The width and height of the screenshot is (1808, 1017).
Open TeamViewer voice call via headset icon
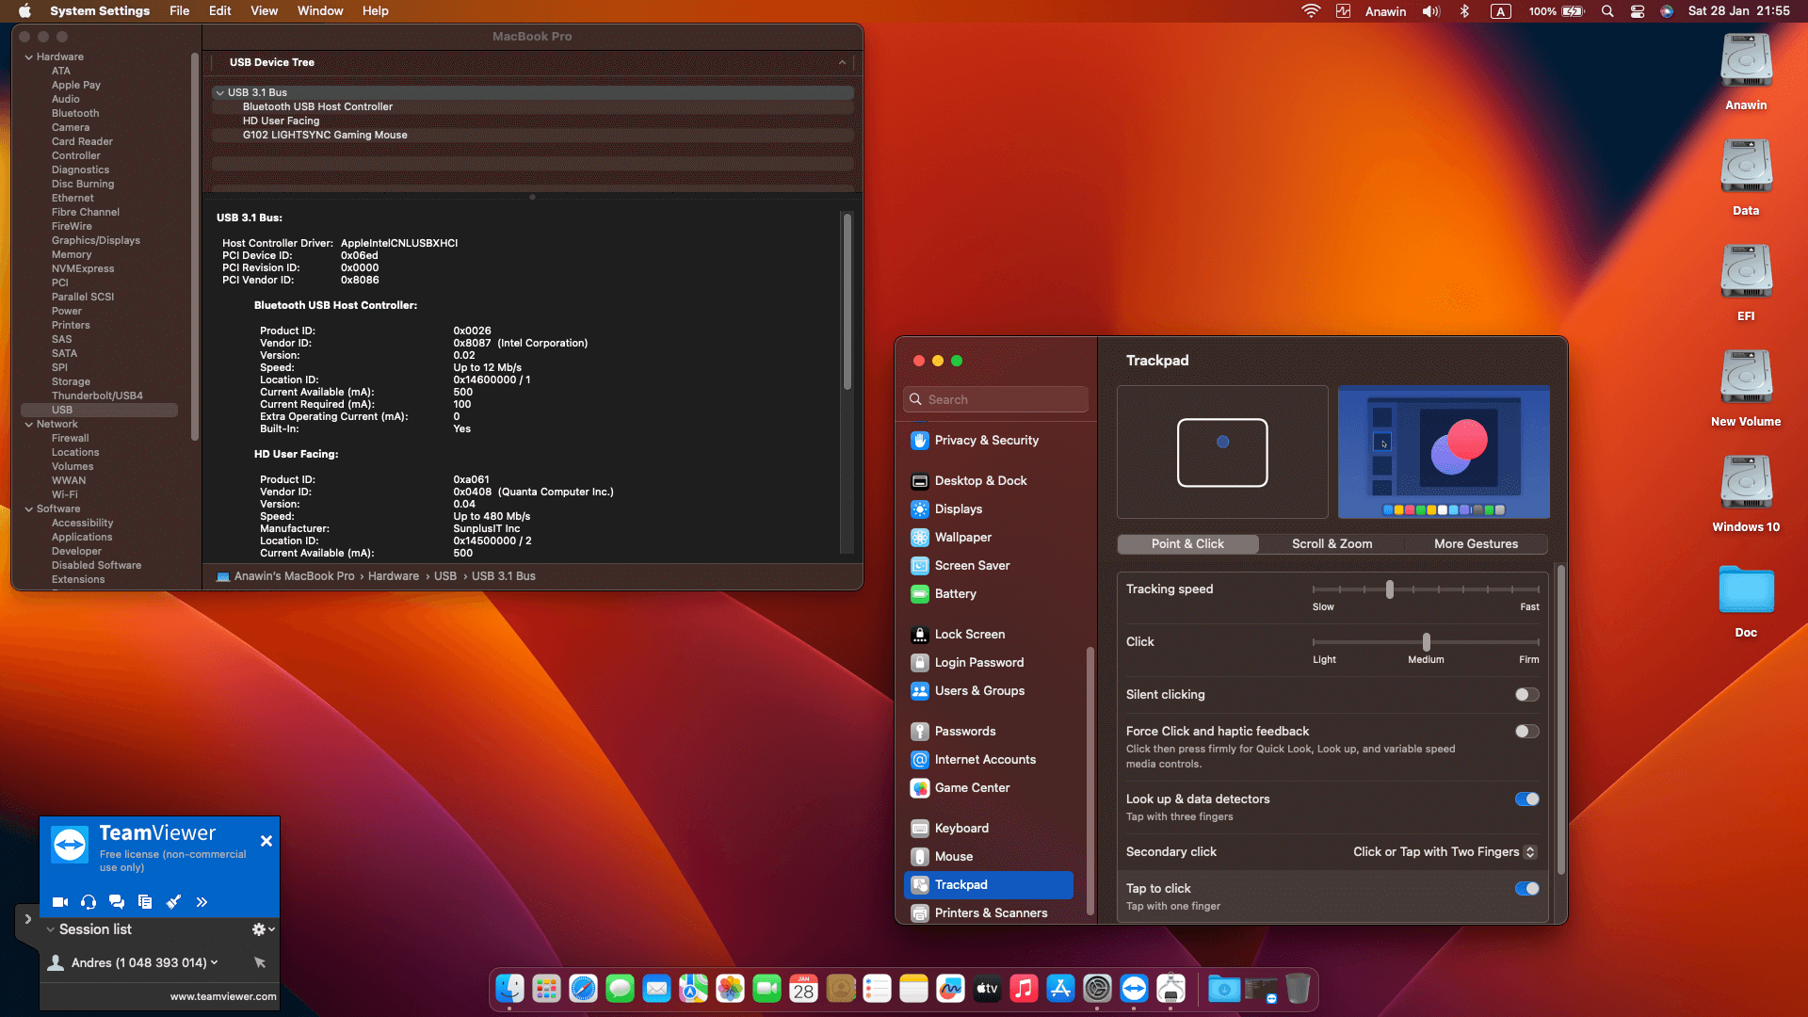point(88,901)
